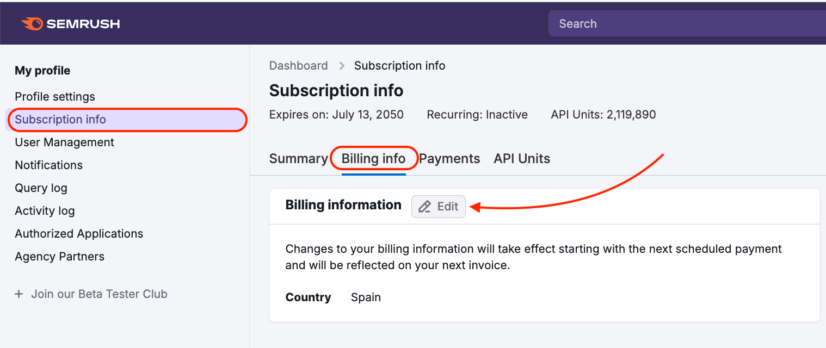Click the plus icon beside Join our Beta Tester Club
The height and width of the screenshot is (348, 826).
pos(19,294)
